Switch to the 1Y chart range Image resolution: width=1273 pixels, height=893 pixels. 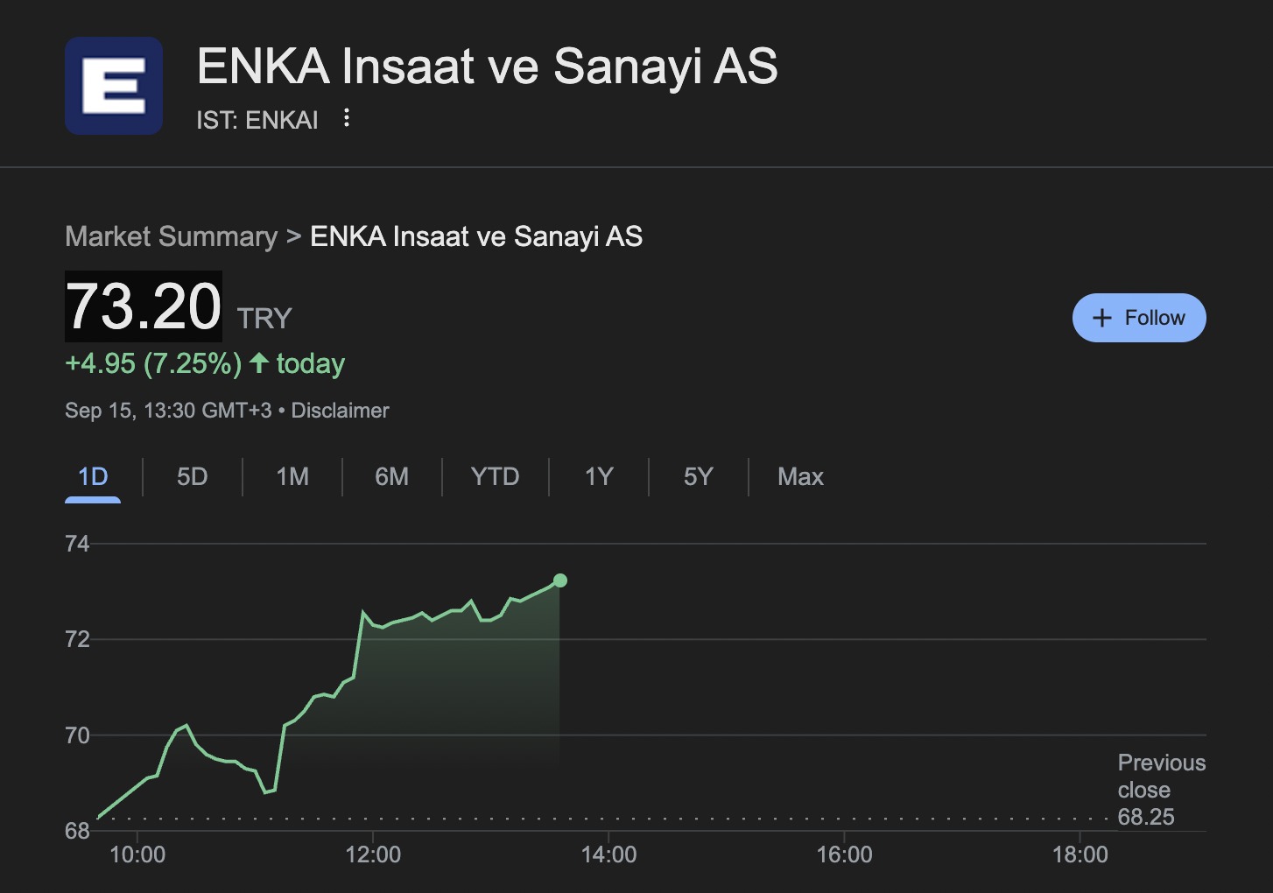[x=599, y=477]
